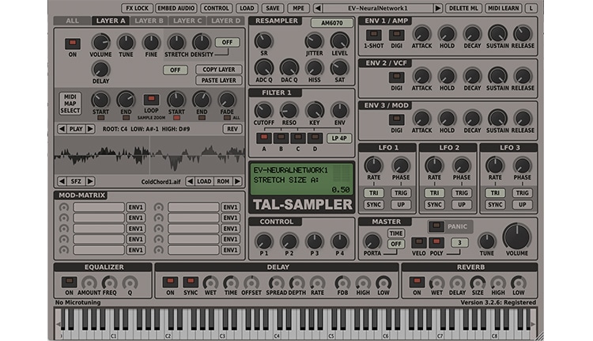Open the AM6070 resampler model dropdown

(x=331, y=23)
